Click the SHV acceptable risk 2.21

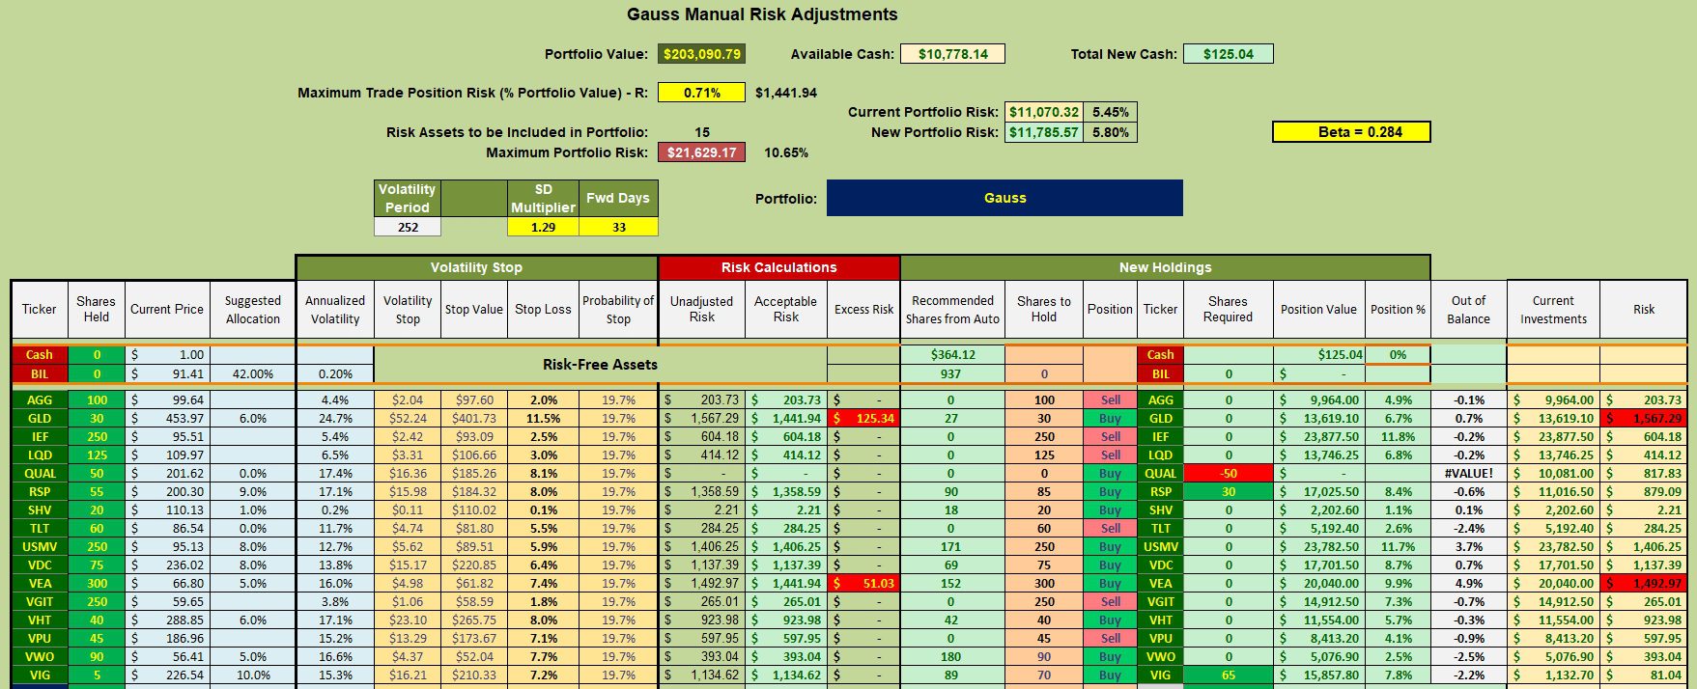(786, 510)
